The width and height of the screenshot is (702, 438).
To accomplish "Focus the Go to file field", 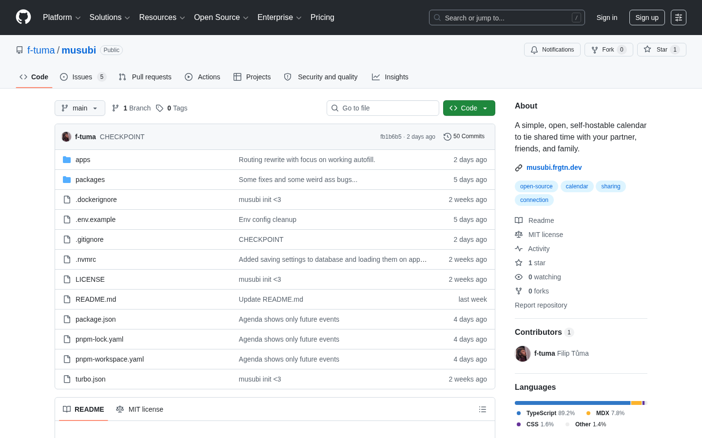I will pos(383,108).
